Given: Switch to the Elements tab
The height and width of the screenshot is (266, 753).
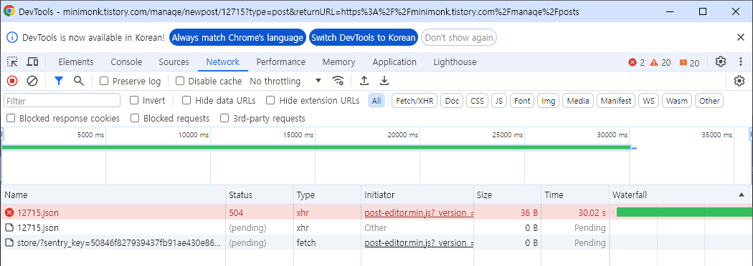Looking at the screenshot, I should coord(76,61).
